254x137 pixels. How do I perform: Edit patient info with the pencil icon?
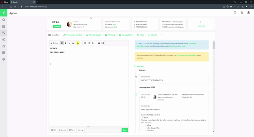pyautogui.click(x=84, y=27)
